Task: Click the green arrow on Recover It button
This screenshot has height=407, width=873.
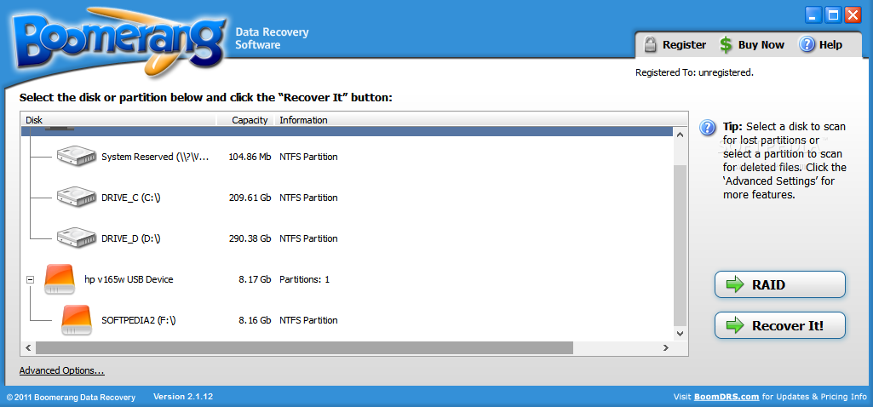Action: click(736, 326)
